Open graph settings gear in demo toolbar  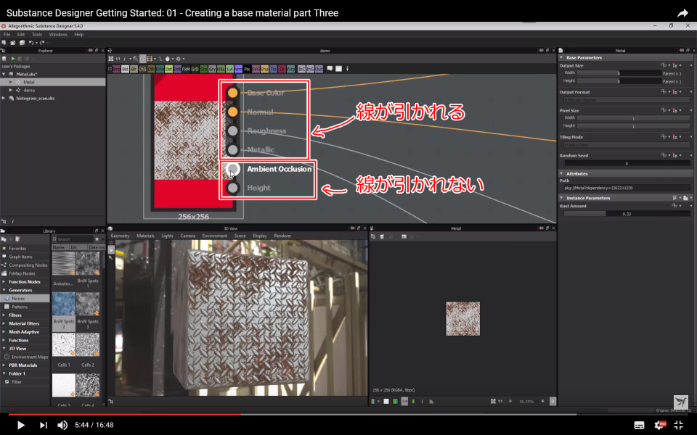point(179,59)
